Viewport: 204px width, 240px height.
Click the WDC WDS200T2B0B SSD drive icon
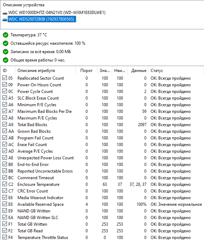coord(5,20)
